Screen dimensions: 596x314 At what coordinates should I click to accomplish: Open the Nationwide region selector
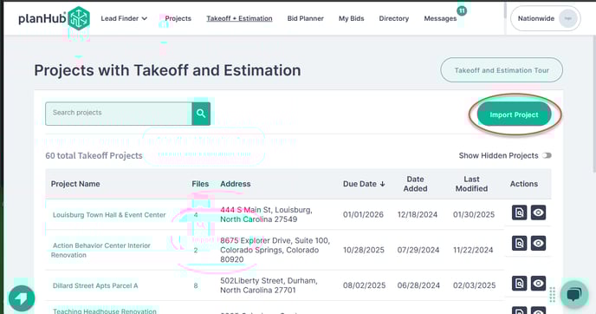[545, 18]
